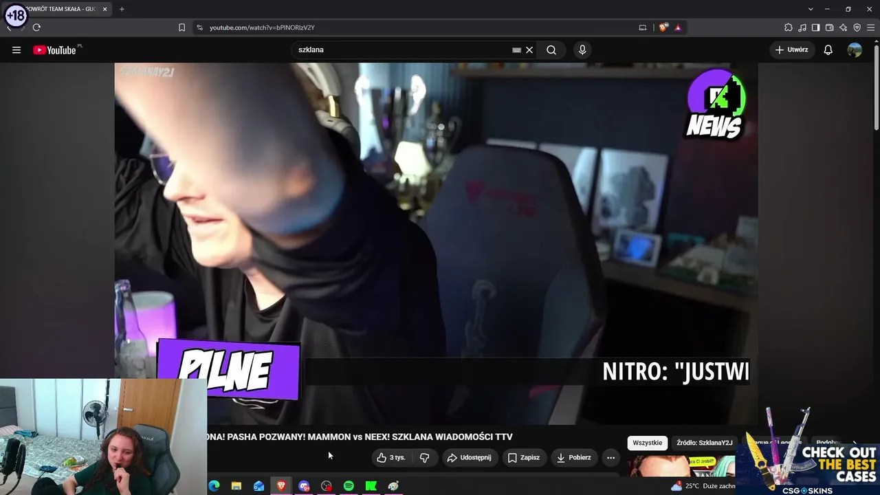Viewport: 880px width, 495px height.
Task: Open File Explorer from the taskbar
Action: [x=236, y=486]
